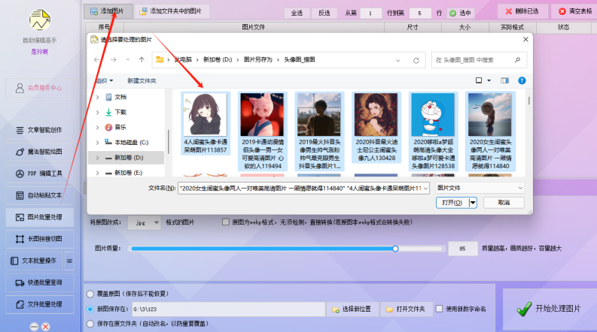The height and width of the screenshot is (332, 597).
Task: Click the 删除已选 button
Action: pyautogui.click(x=522, y=11)
